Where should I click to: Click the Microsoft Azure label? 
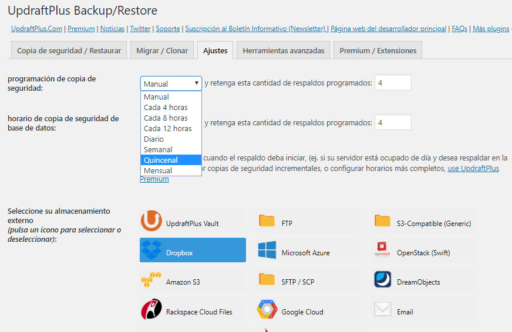tap(306, 253)
